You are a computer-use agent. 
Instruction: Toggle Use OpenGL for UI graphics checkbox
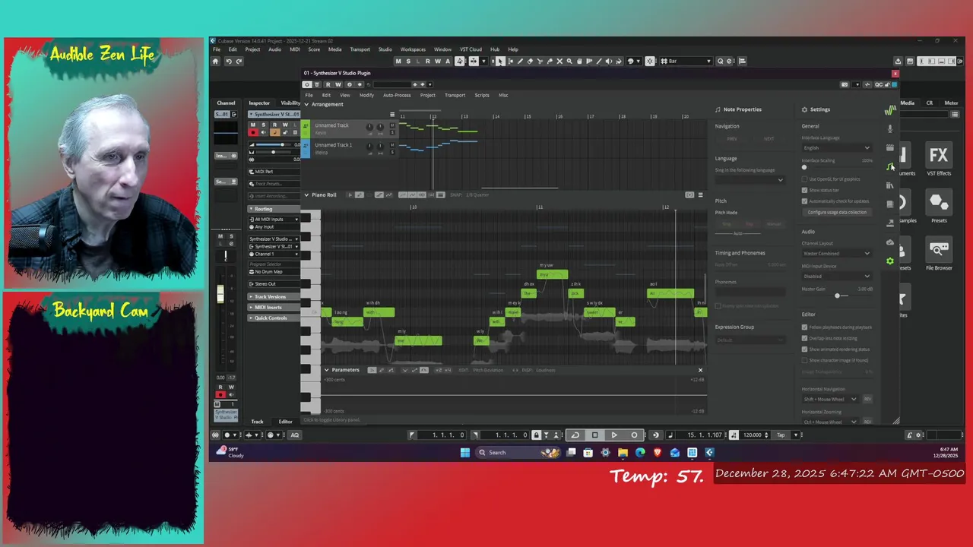point(805,179)
